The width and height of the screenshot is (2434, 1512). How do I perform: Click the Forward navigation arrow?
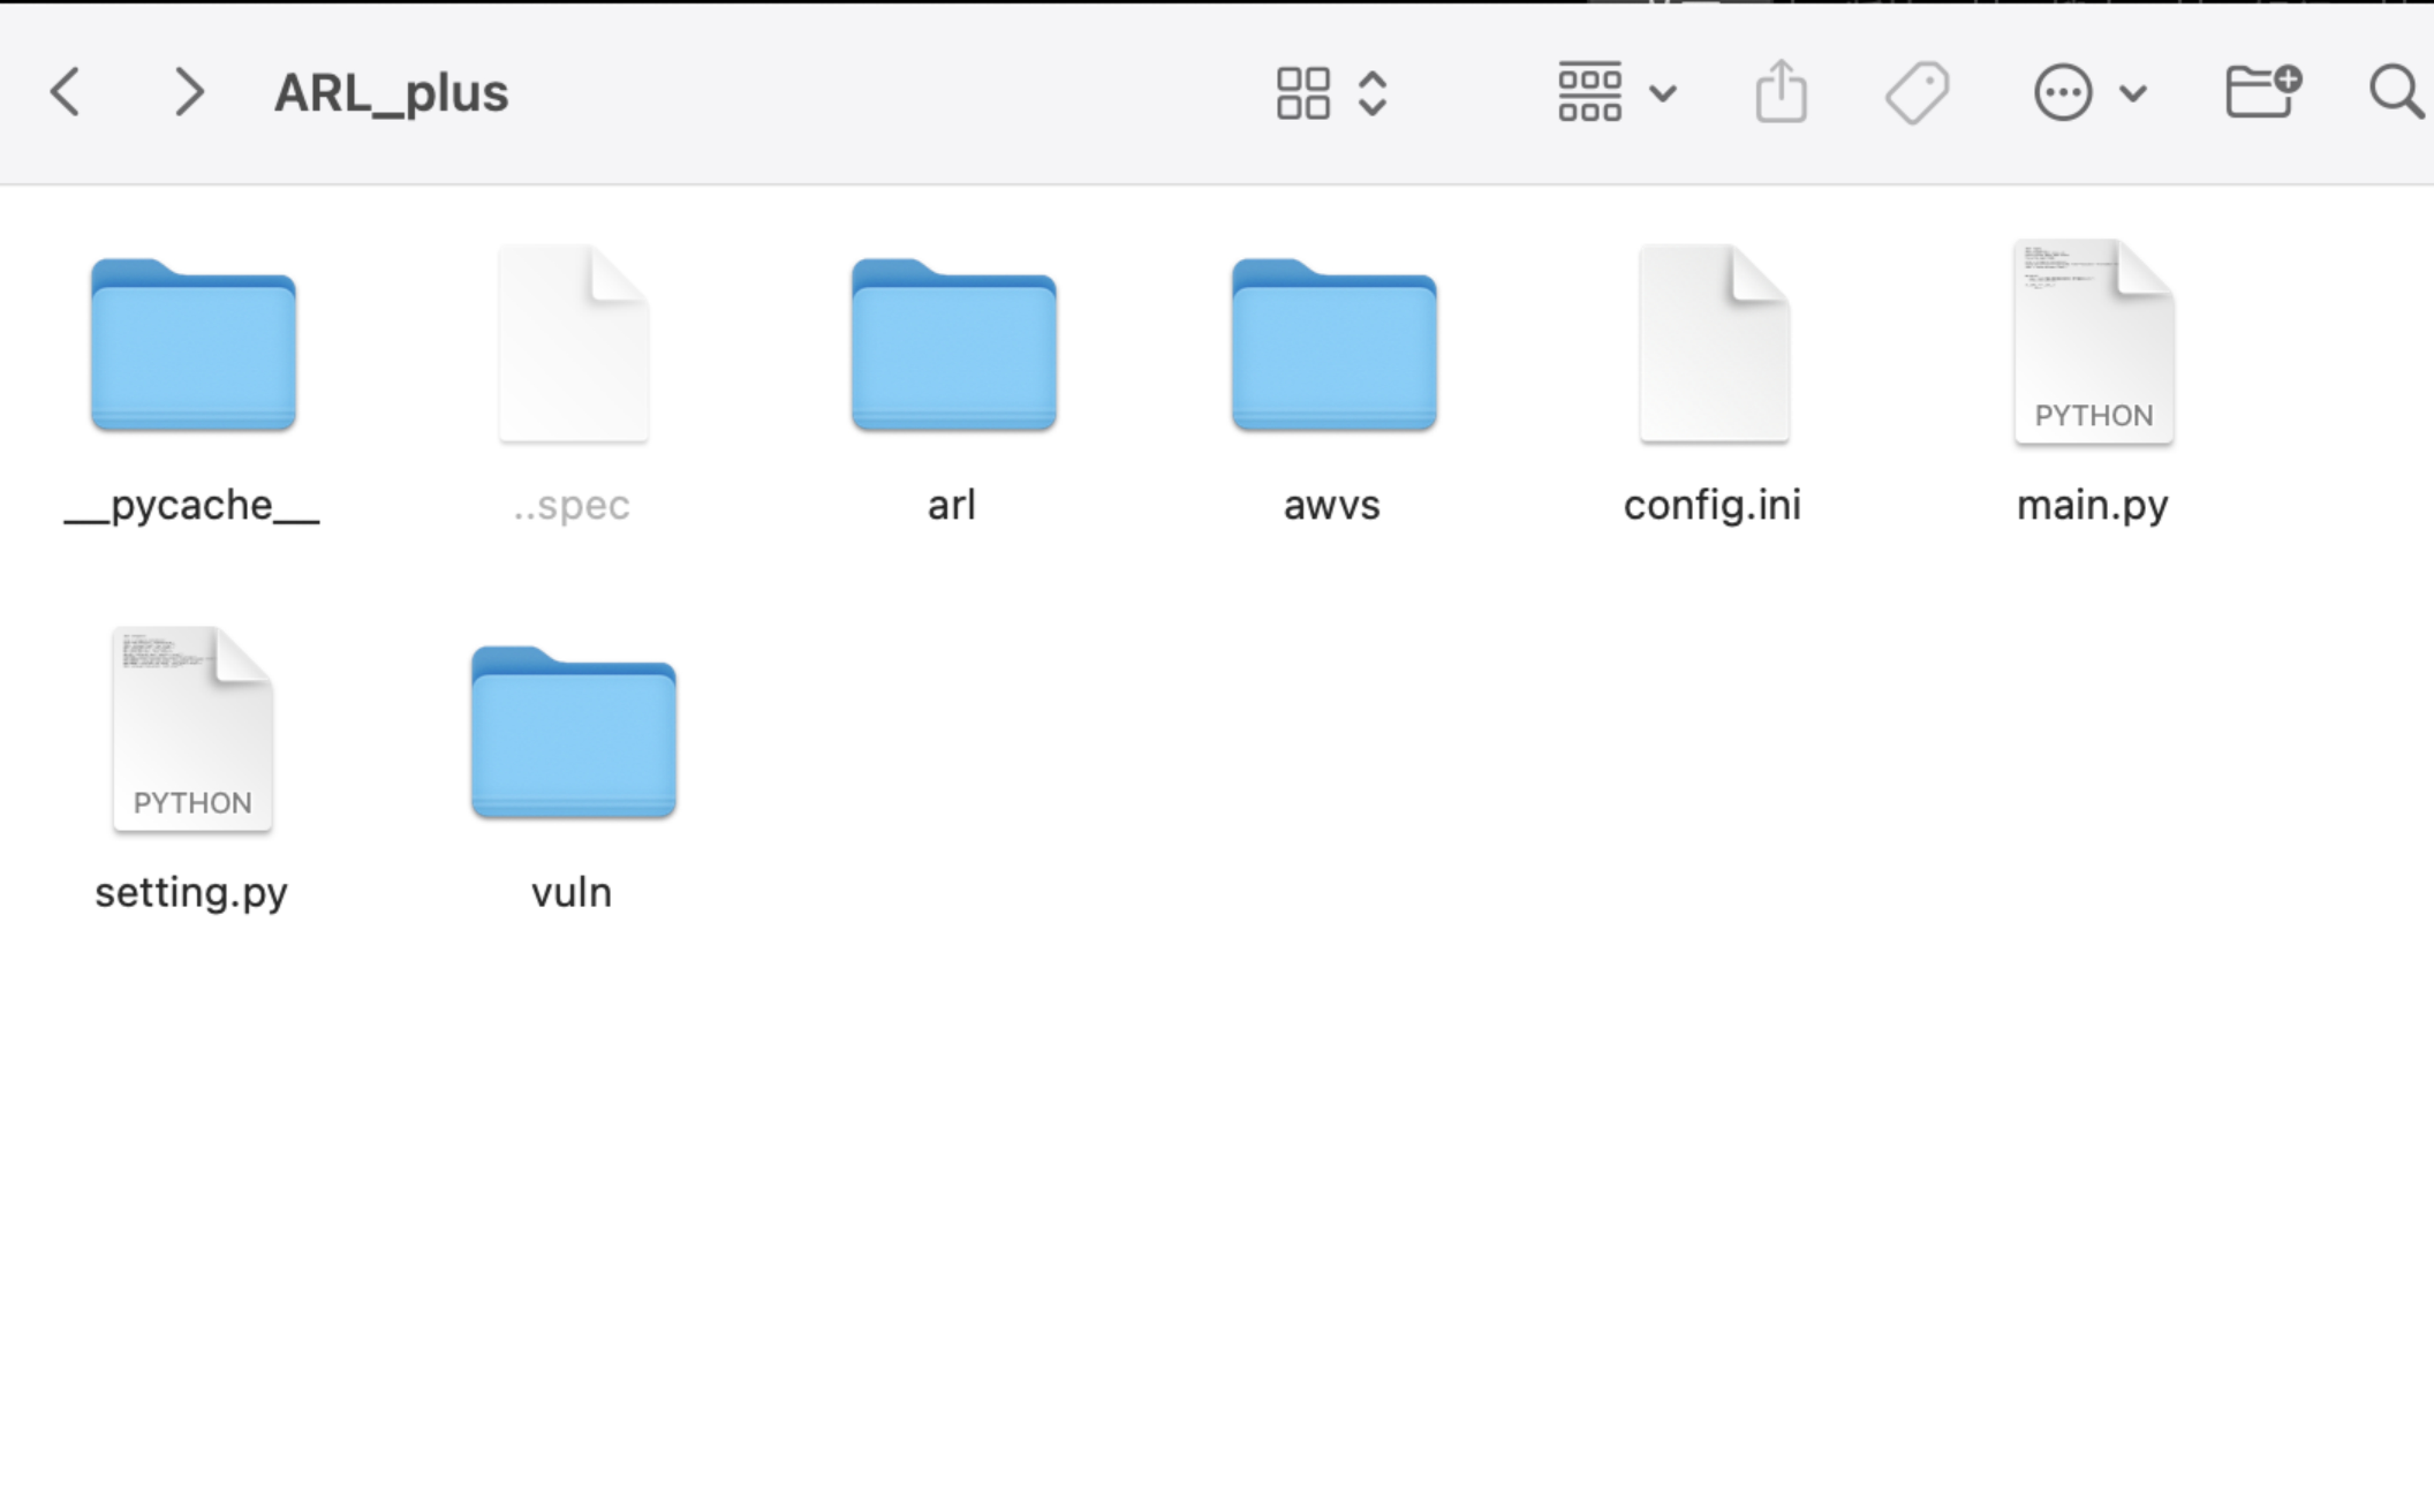click(x=188, y=93)
